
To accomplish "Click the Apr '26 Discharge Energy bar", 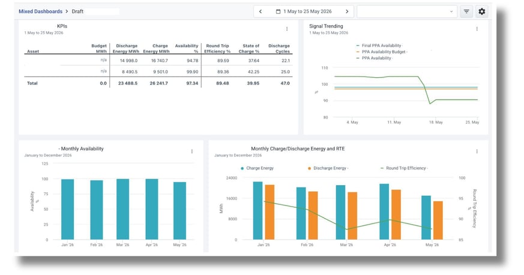I will (396, 214).
